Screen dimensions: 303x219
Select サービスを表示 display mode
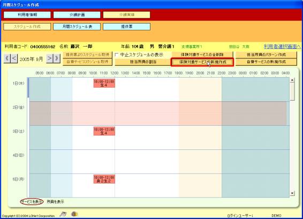(x=32, y=202)
